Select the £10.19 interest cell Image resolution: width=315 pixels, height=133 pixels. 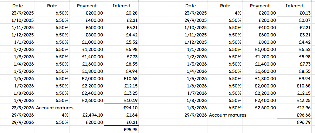[121, 101]
